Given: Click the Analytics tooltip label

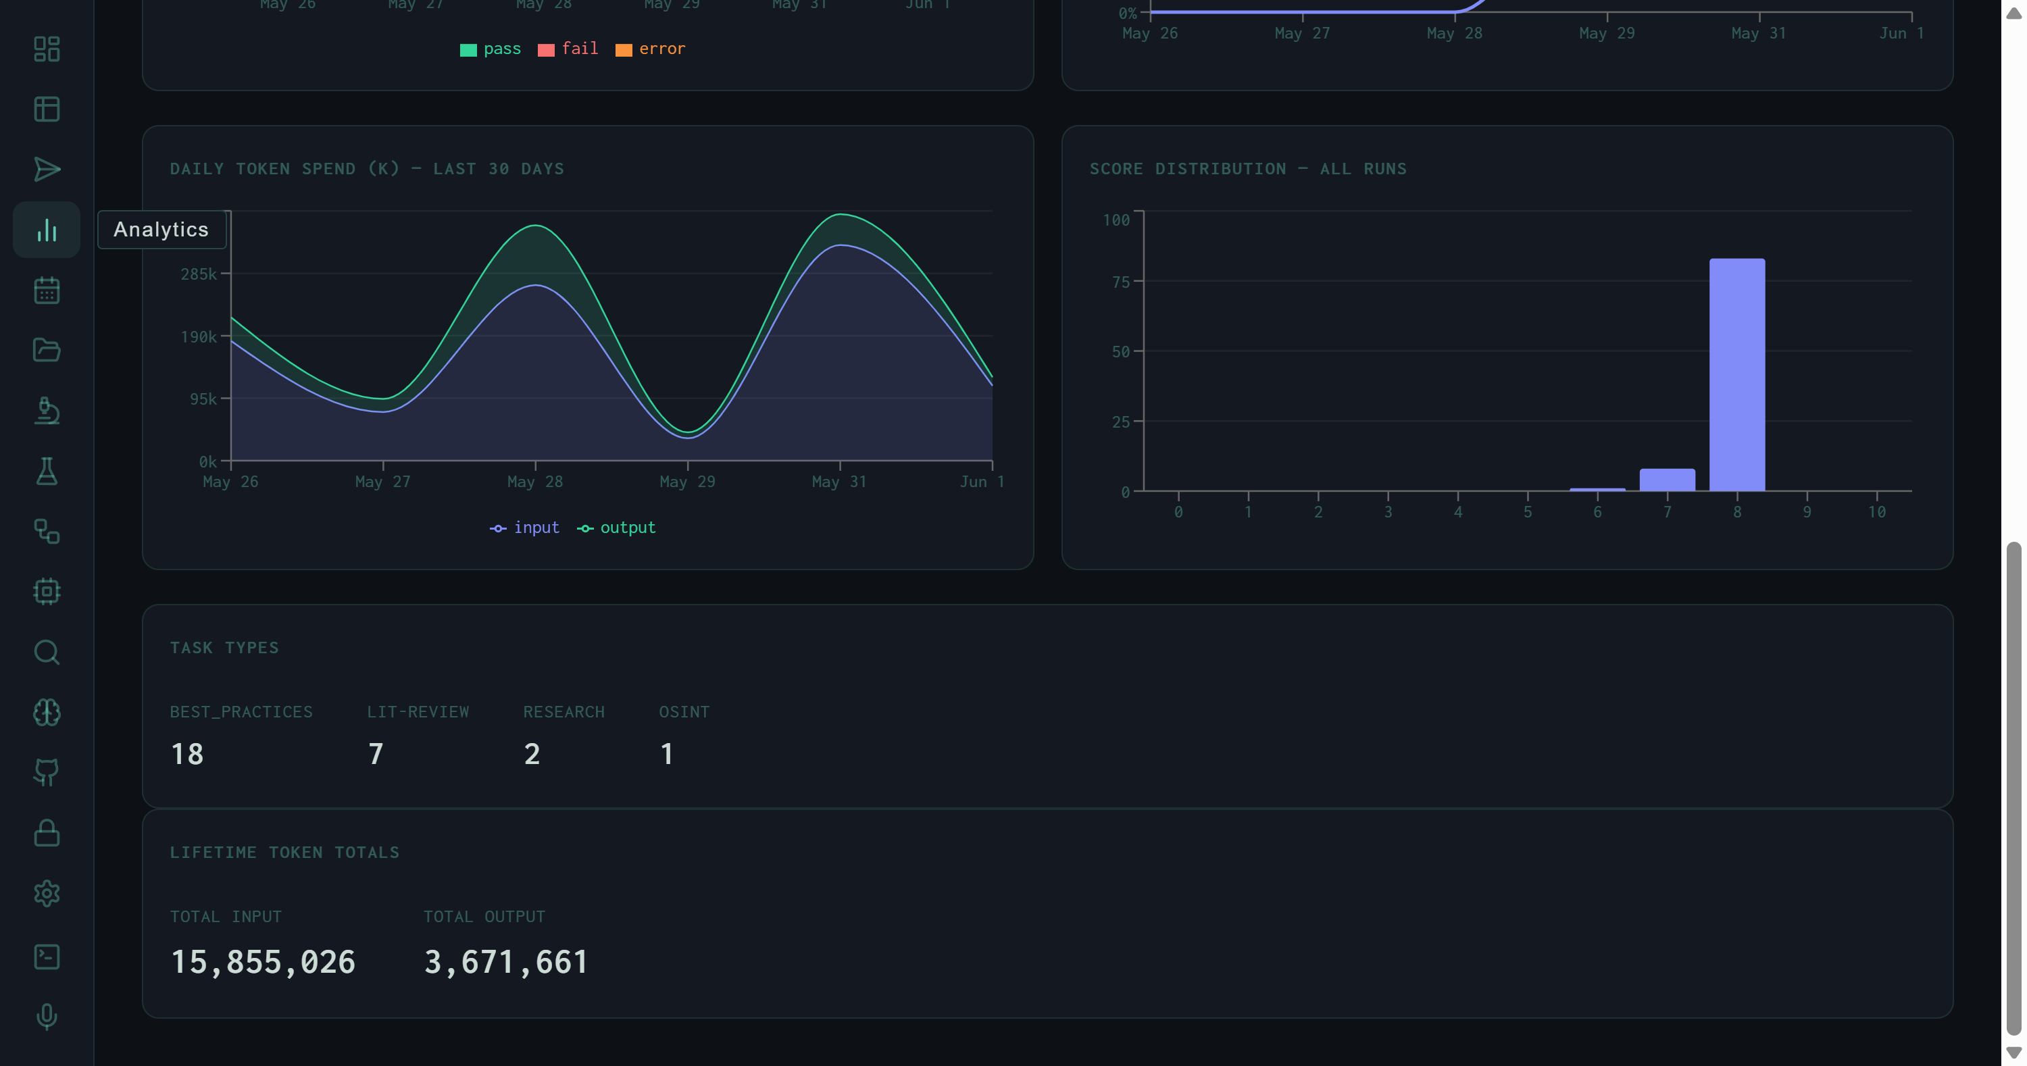Looking at the screenshot, I should coord(161,230).
